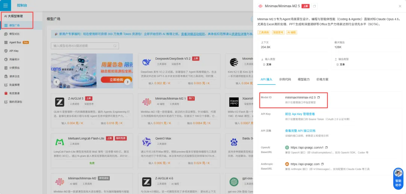Image resolution: width=406 pixels, height=194 pixels.
Task: Click the Z-AI/GLM 4.6 logo icon
Action: tap(147, 182)
